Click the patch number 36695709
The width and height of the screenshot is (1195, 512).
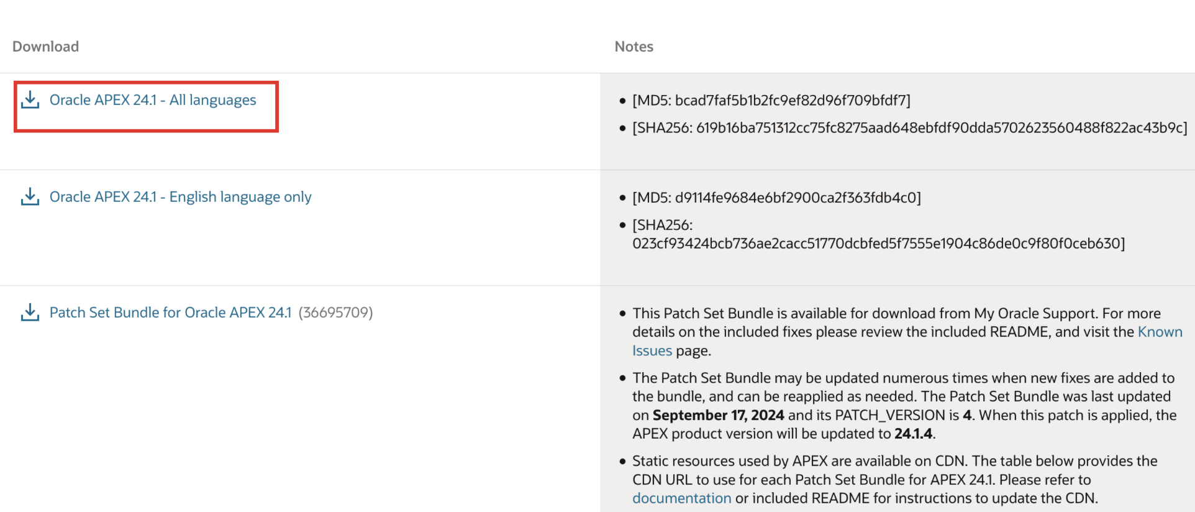point(335,313)
